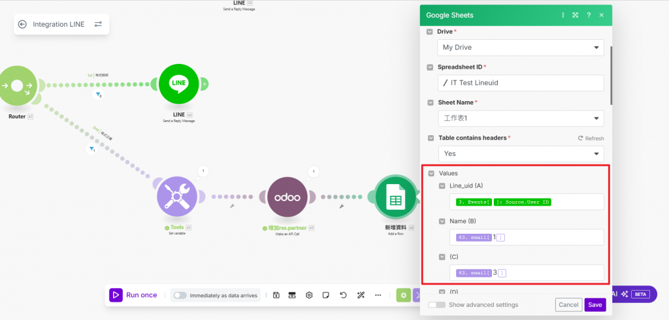Image resolution: width=669 pixels, height=320 pixels.
Task: Click the Google Sheets panel scrollbar
Action: [x=611, y=74]
